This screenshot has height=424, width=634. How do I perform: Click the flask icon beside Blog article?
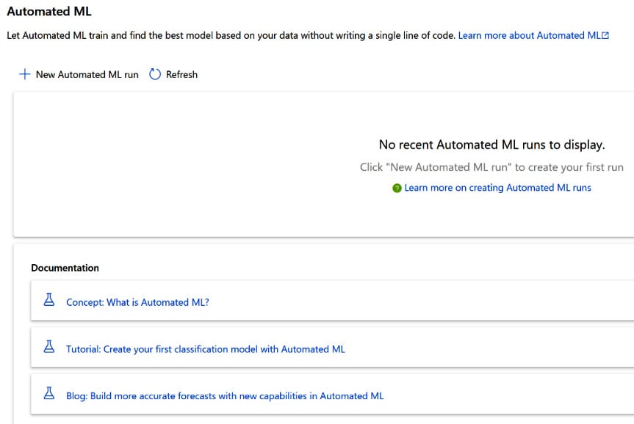[49, 393]
